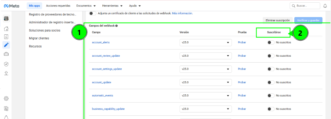This screenshot has width=331, height=119.
Task: Click the Eliminar suscripción button
Action: point(278,20)
